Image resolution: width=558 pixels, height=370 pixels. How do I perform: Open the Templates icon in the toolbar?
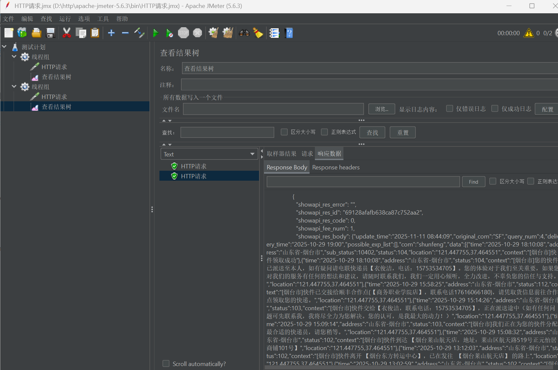click(x=22, y=33)
